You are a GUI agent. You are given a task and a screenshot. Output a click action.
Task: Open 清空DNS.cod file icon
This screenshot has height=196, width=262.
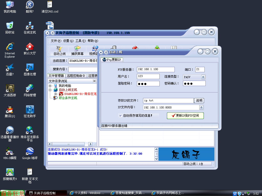tap(50, 7)
